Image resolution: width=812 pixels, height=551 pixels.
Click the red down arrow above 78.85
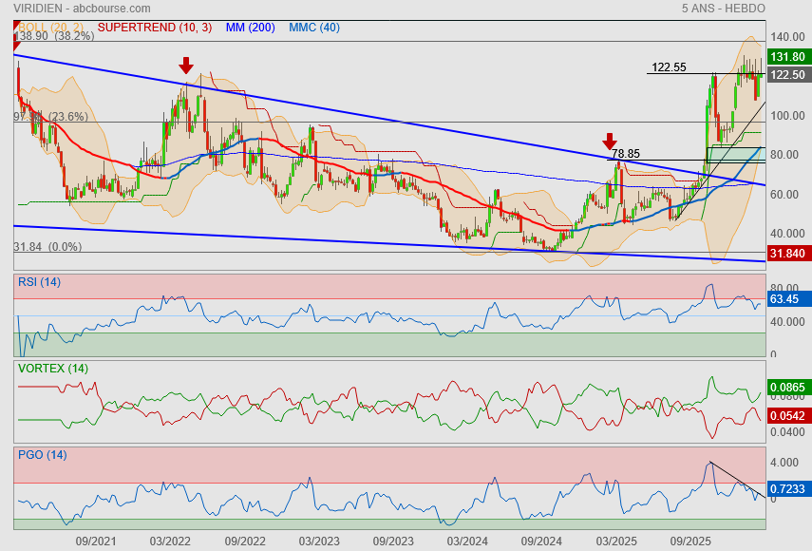click(610, 141)
